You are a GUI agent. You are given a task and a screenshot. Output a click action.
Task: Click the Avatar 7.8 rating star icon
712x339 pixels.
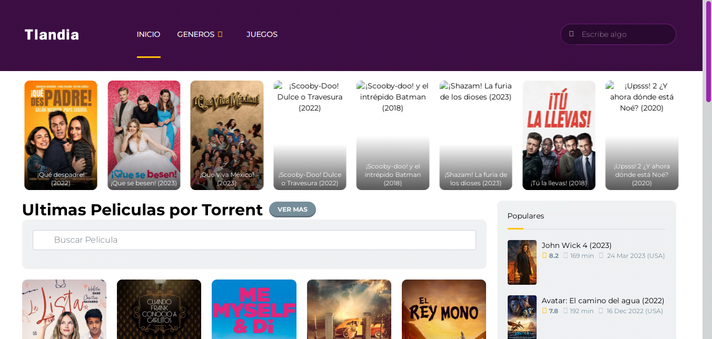tap(545, 311)
